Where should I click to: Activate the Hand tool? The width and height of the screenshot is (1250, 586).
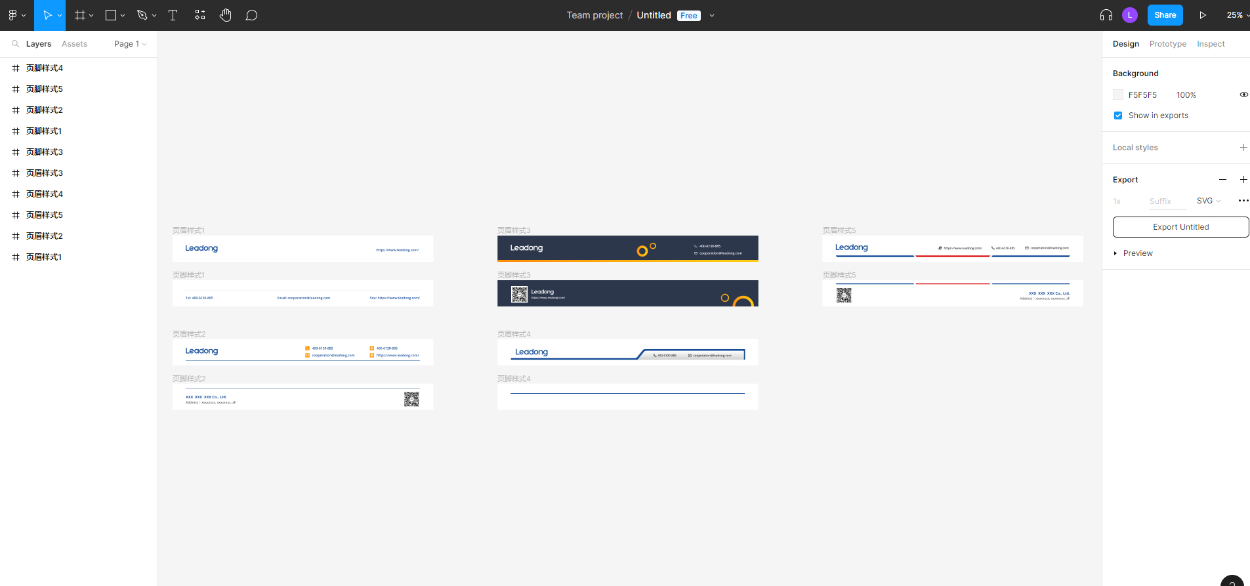226,15
